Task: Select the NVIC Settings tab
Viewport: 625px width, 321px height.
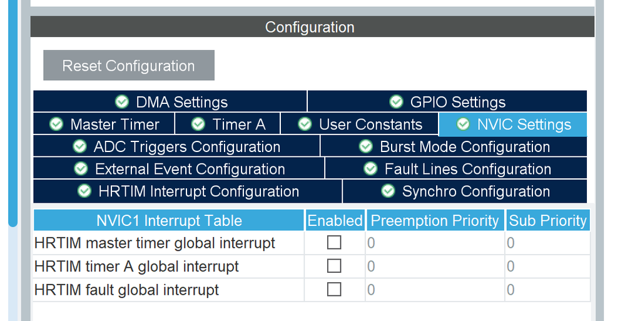Action: click(513, 125)
